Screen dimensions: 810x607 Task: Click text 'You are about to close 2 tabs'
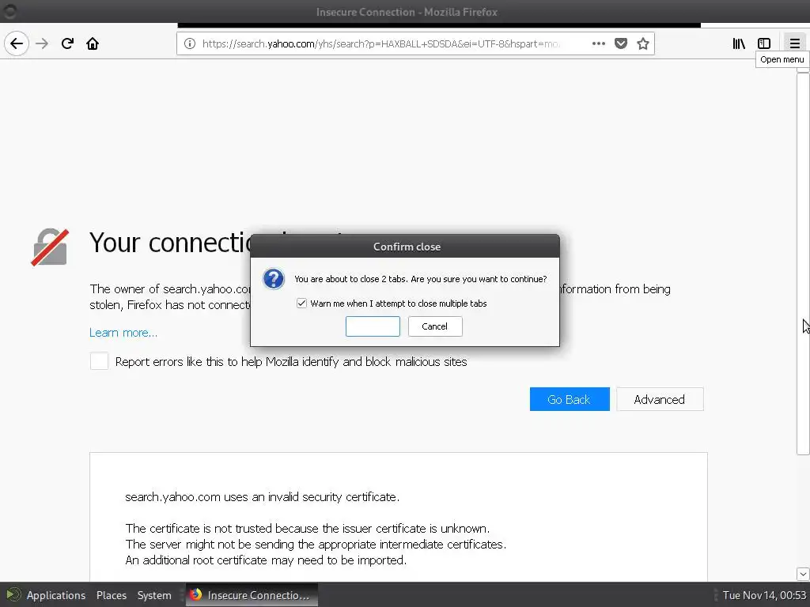(x=350, y=279)
